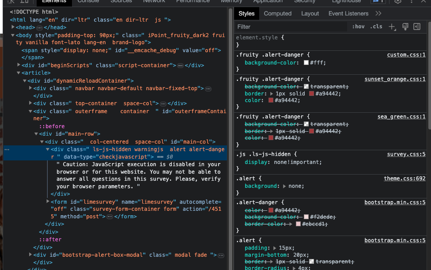
Task: Click the ellipsis in the beginScripts div
Action: click(x=180, y=65)
